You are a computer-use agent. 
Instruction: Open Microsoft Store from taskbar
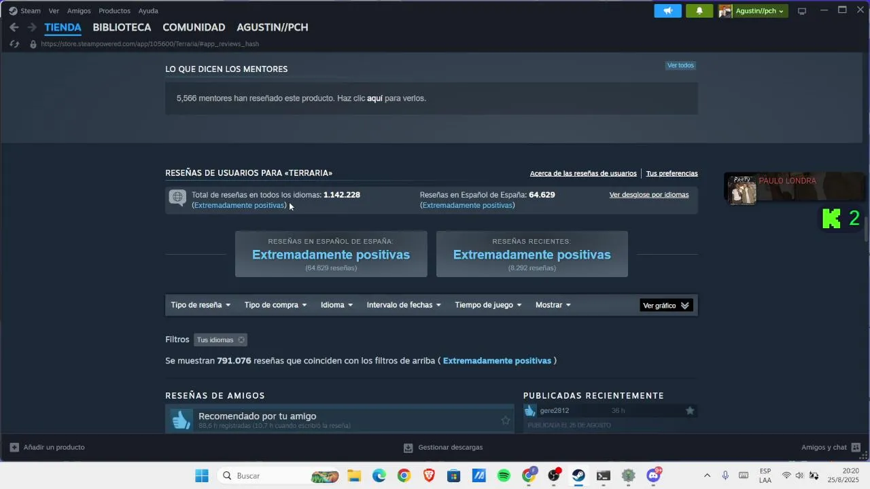(x=454, y=475)
